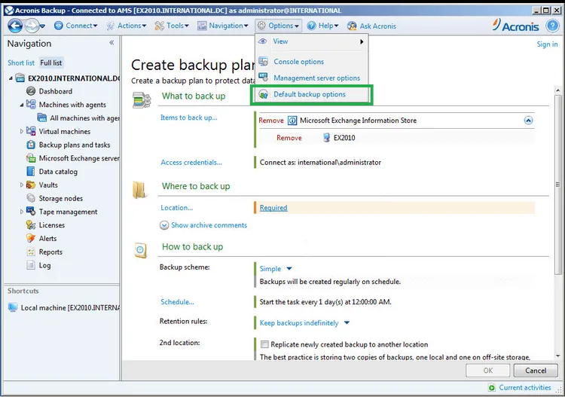Viewport: 565px width, 397px height.
Task: Click the Required location link
Action: (x=273, y=208)
